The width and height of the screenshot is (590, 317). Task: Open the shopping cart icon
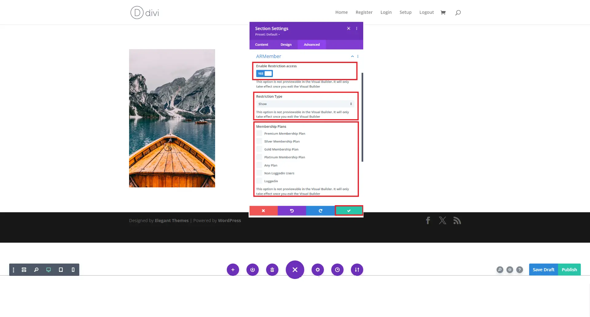click(443, 13)
